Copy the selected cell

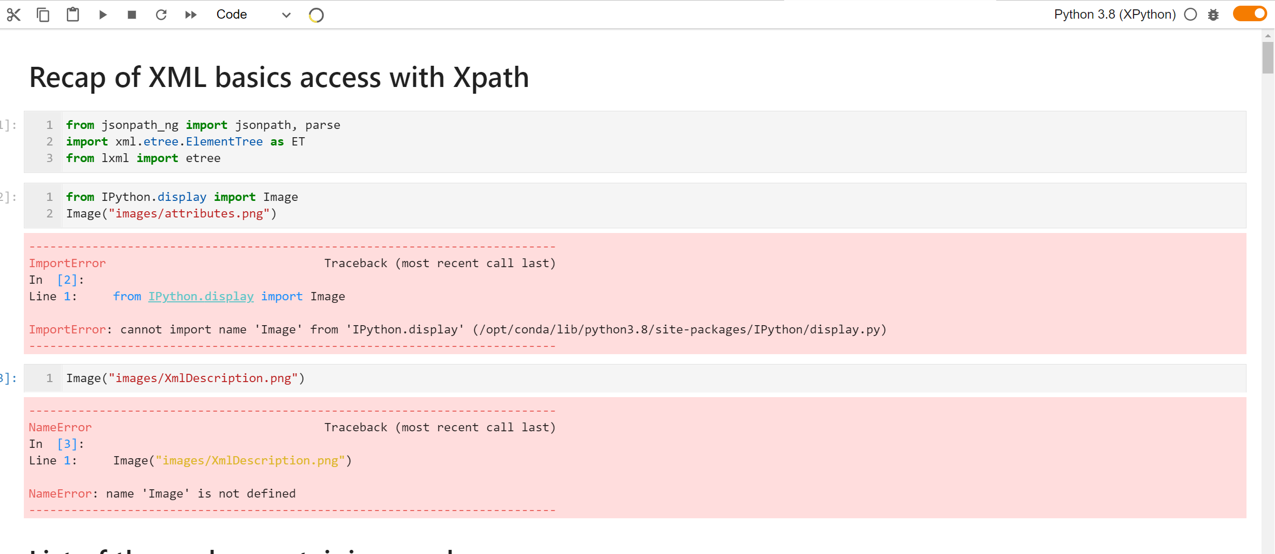click(x=43, y=14)
